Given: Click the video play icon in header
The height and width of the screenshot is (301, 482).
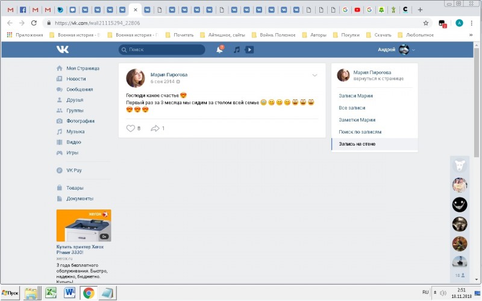Looking at the screenshot, I should tap(249, 49).
